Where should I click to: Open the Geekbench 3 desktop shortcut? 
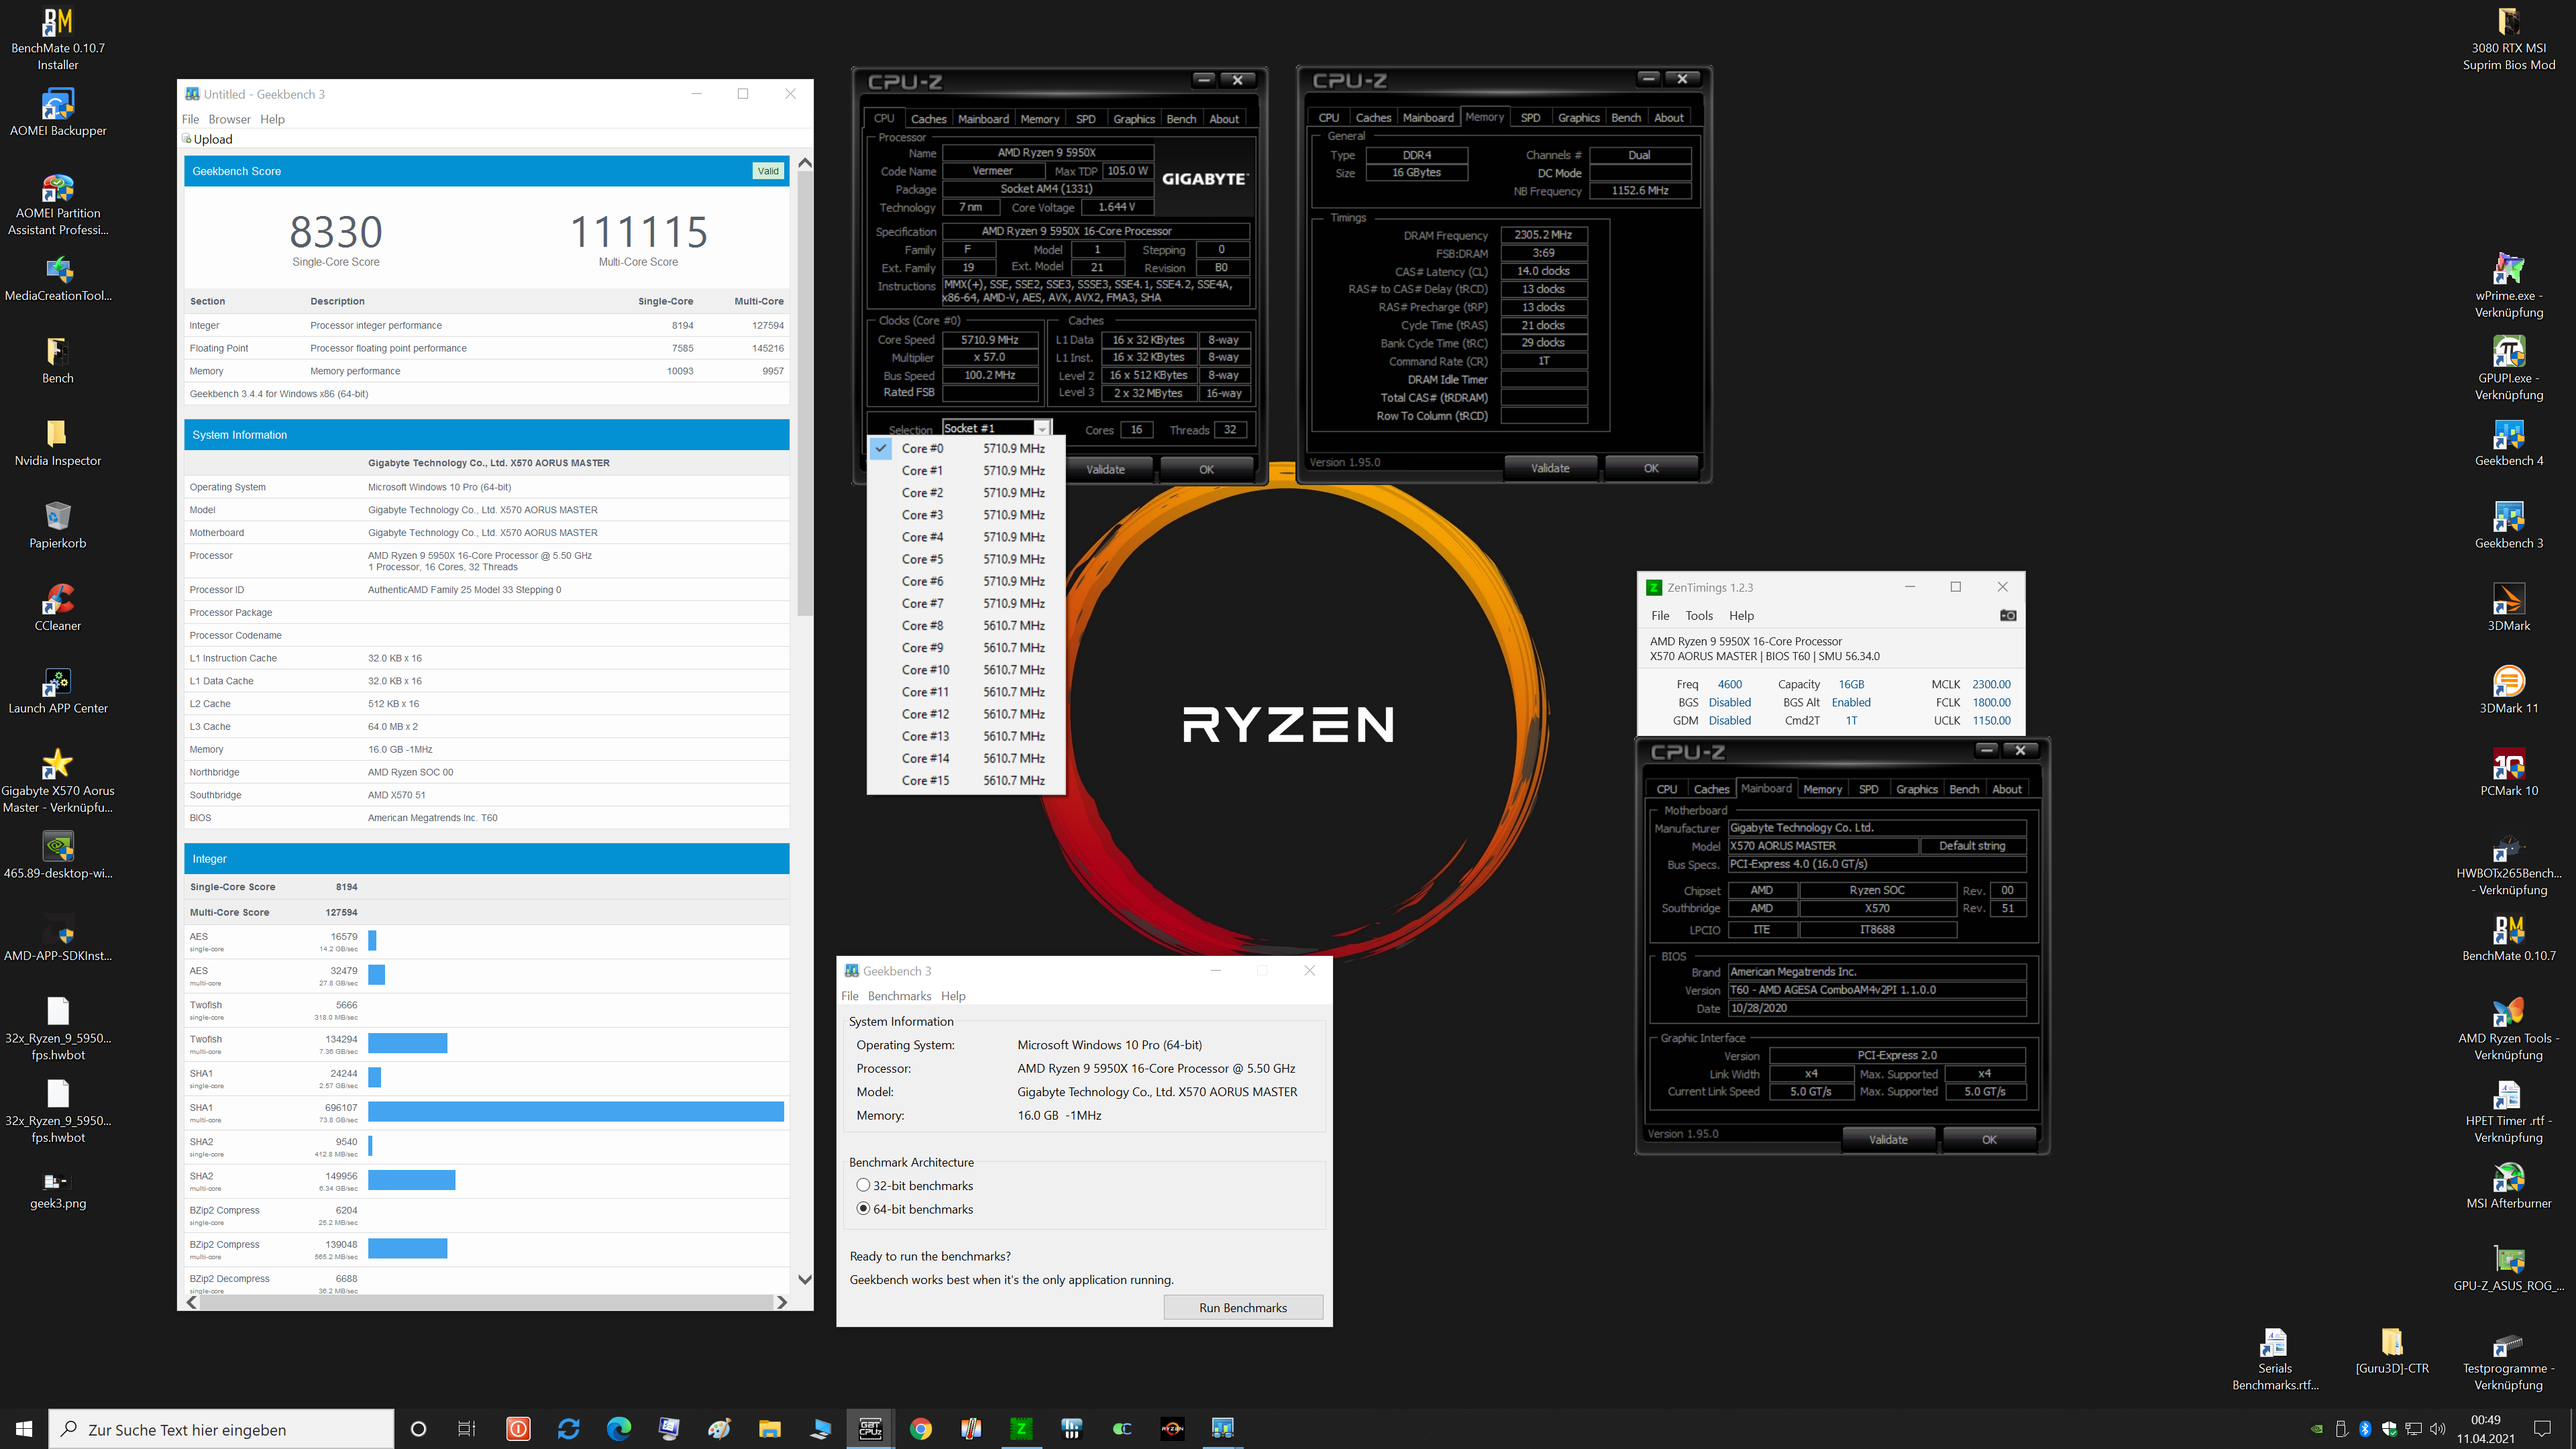point(2508,526)
